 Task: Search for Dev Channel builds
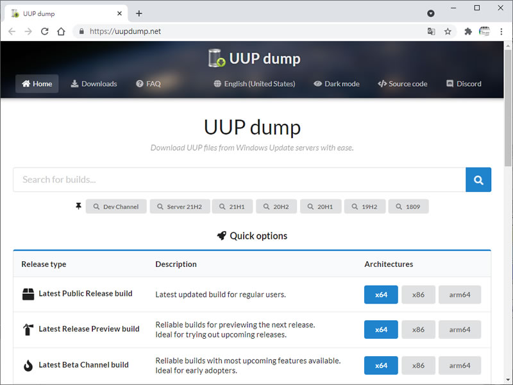116,207
